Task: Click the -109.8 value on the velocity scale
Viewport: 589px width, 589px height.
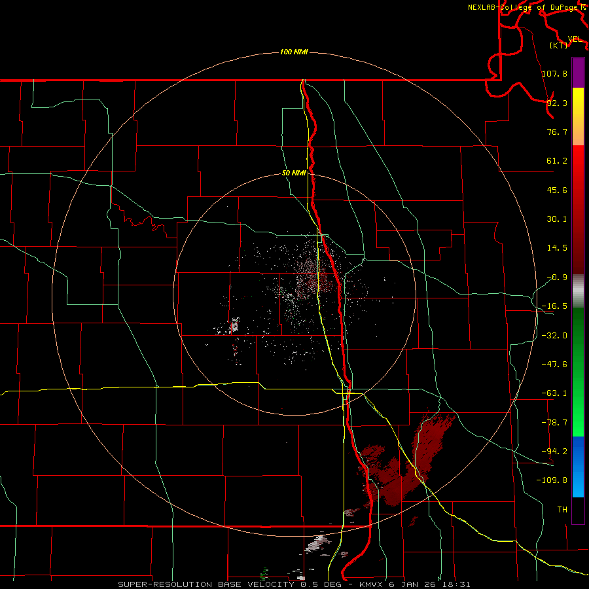Action: point(552,480)
